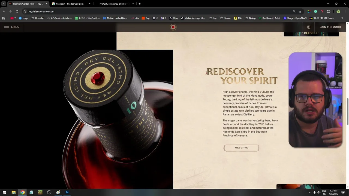Show hidden system tray icons
The width and height of the screenshot is (349, 196).
pyautogui.click(x=310, y=192)
